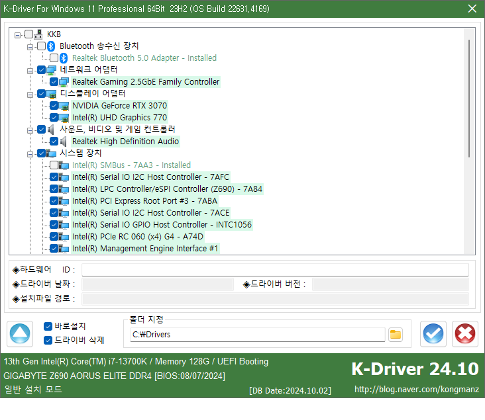Open the yellow folder browse icon
The height and width of the screenshot is (420, 485).
coord(396,335)
